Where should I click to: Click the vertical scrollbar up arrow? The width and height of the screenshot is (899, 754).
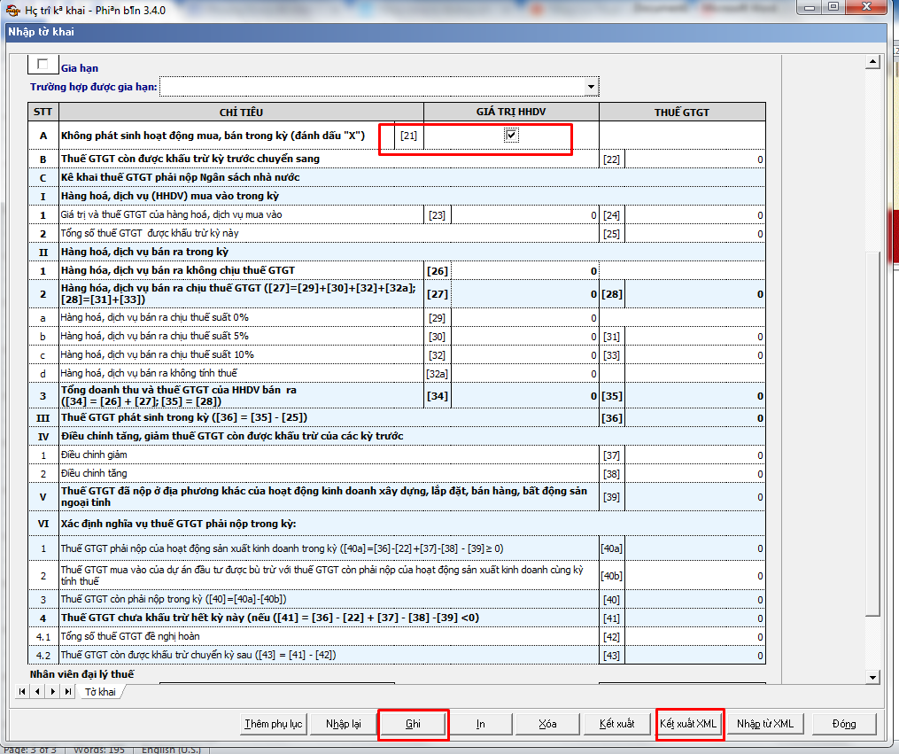pos(872,62)
